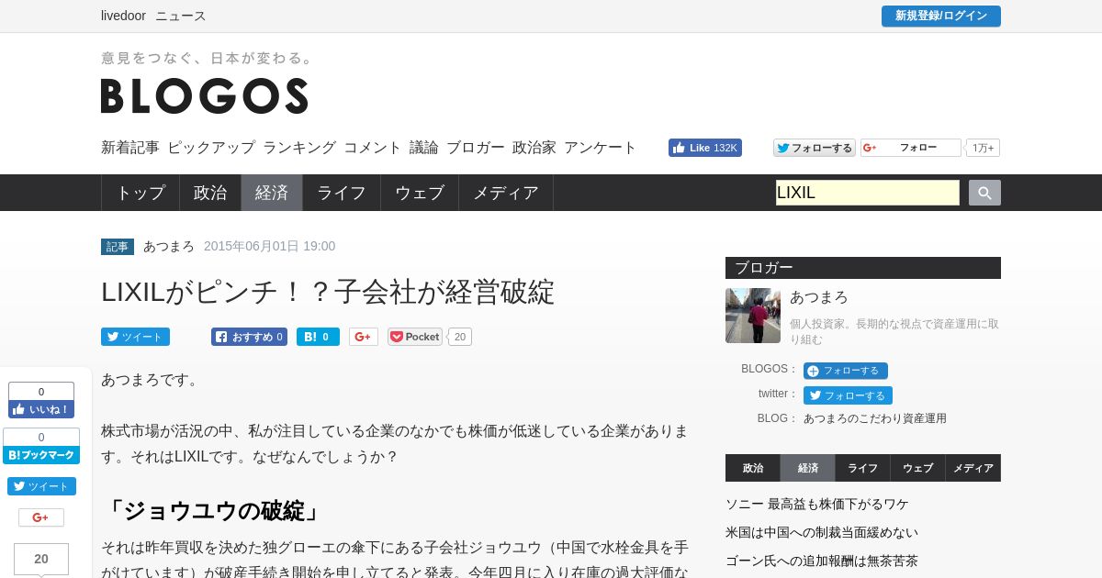This screenshot has width=1102, height=578.
Task: Click floating sidebar いいね! button
Action: (x=41, y=409)
